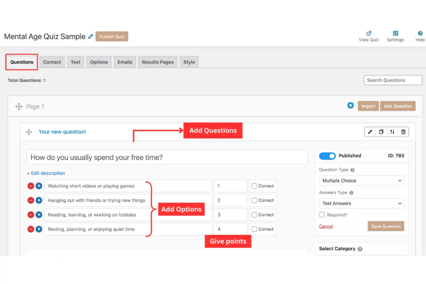Mark 'Reading, learning' answer as Correct
The width and height of the screenshot is (426, 284).
[x=254, y=215]
